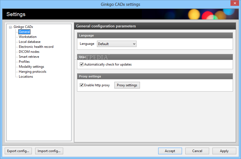The image size is (241, 159).
Task: Collapse the Ginkgo CADx tree node
Action: (x=10, y=27)
